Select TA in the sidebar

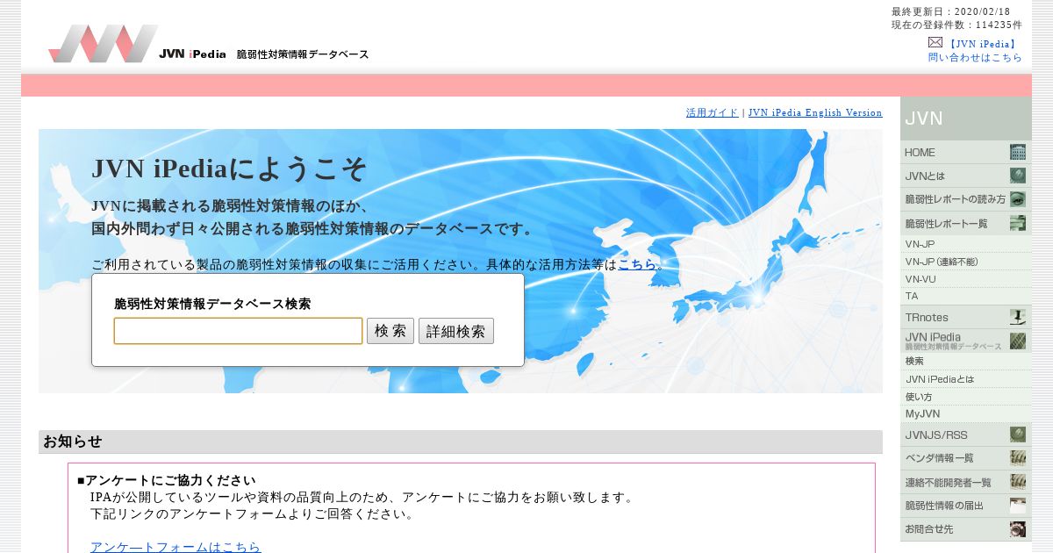coord(965,296)
